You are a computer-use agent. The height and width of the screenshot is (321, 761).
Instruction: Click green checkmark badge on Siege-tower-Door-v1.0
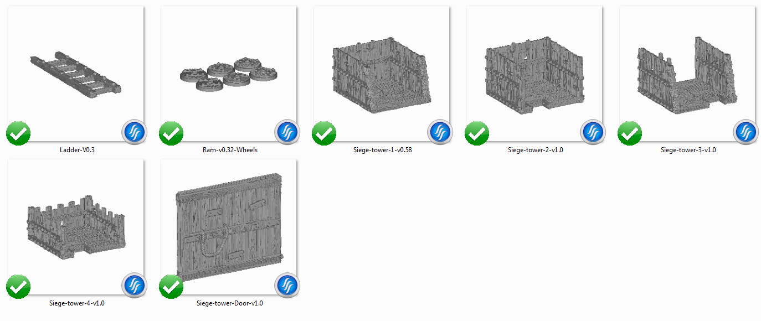coord(171,287)
